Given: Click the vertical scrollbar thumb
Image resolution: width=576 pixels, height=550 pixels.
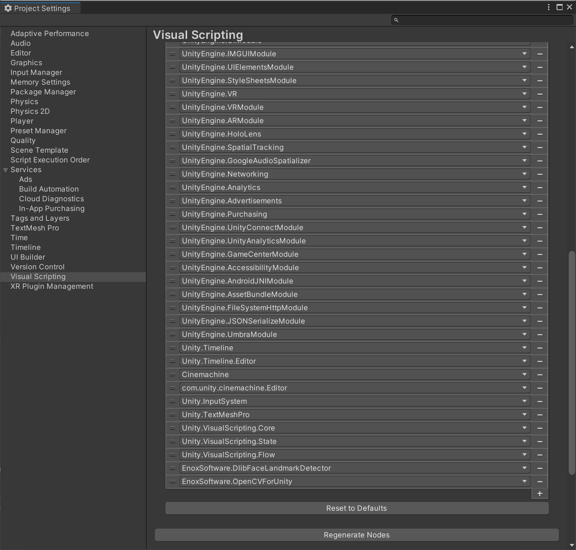Looking at the screenshot, I should coord(572,363).
